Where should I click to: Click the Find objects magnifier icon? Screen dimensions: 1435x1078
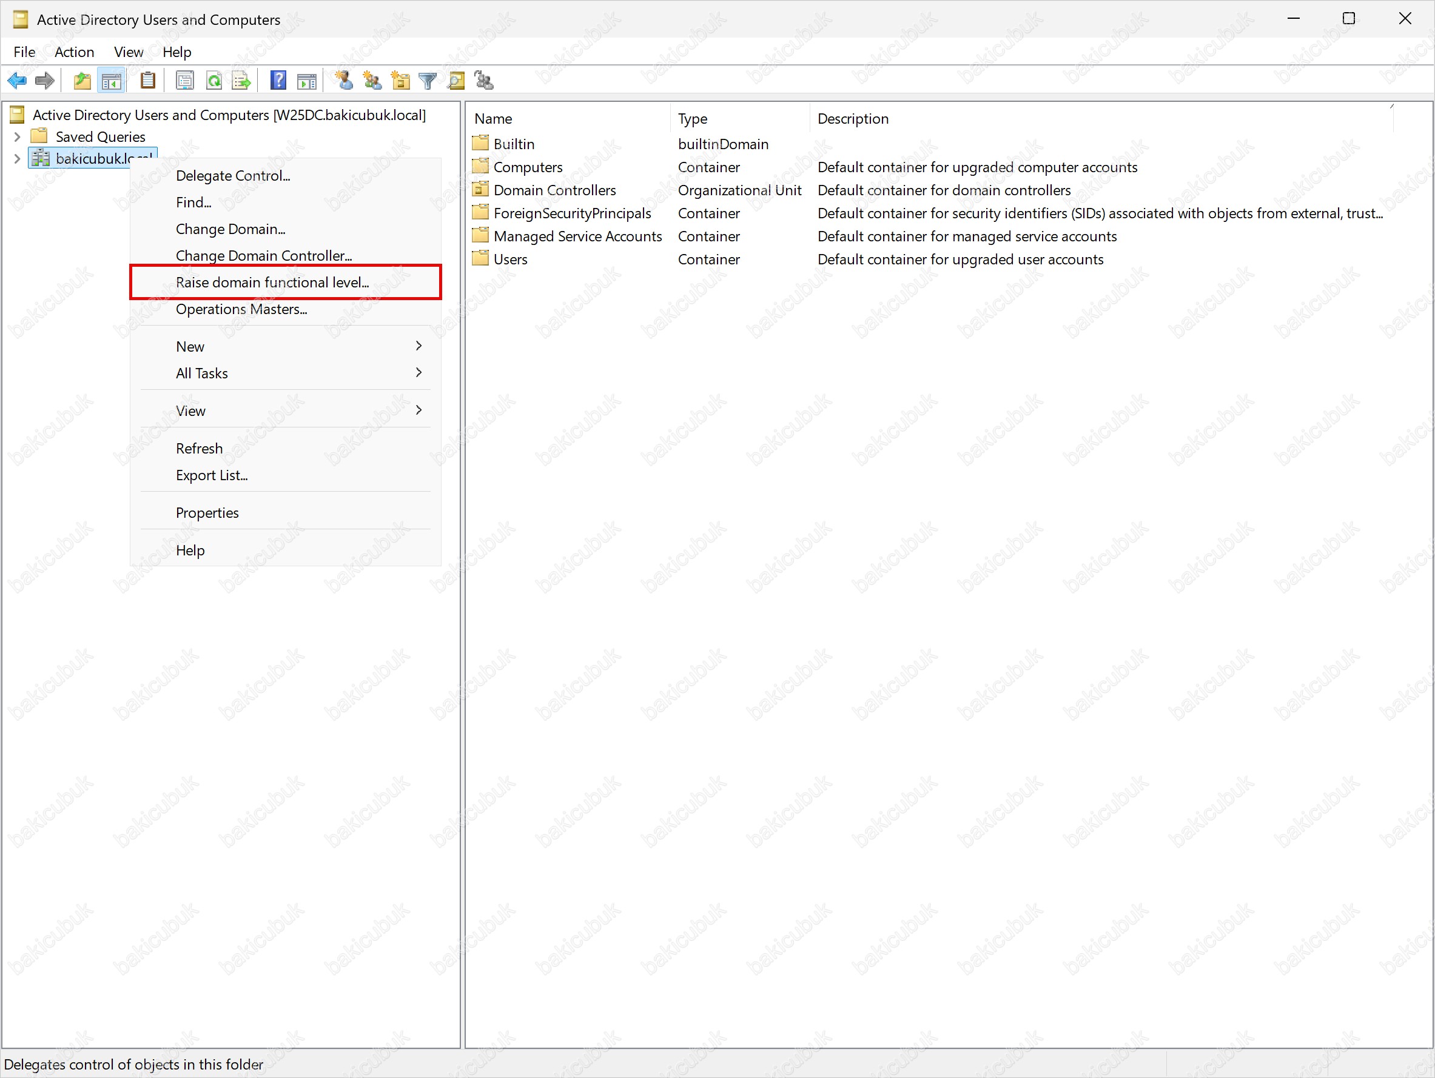point(456,81)
